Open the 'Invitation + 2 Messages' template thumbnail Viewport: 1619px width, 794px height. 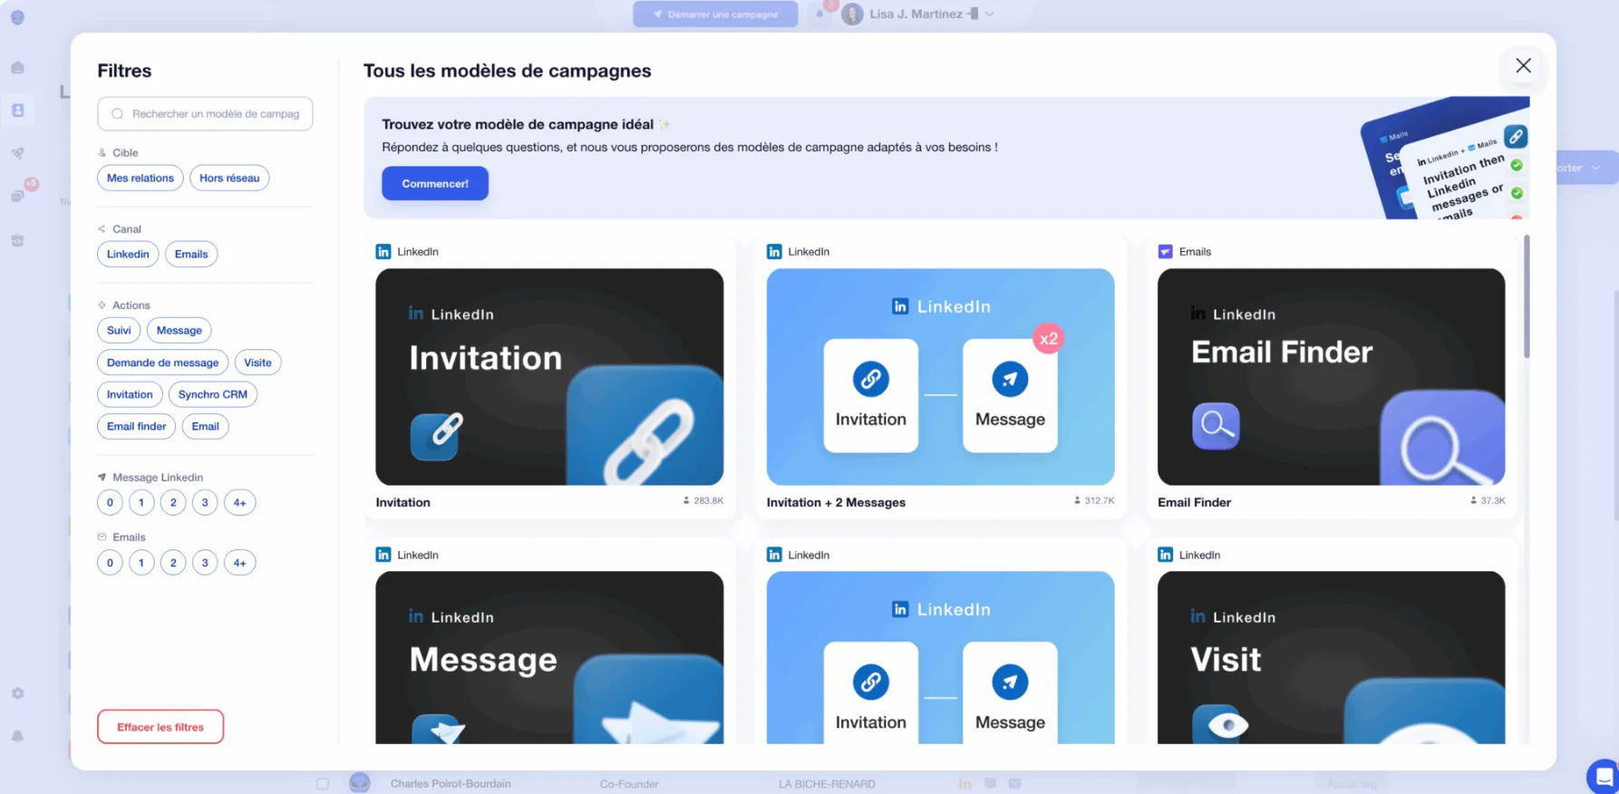tap(940, 376)
